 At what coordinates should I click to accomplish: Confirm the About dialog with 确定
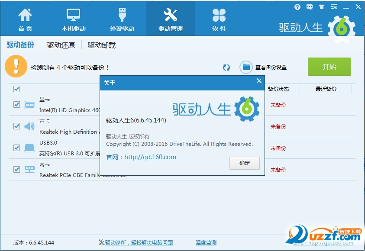point(245,163)
